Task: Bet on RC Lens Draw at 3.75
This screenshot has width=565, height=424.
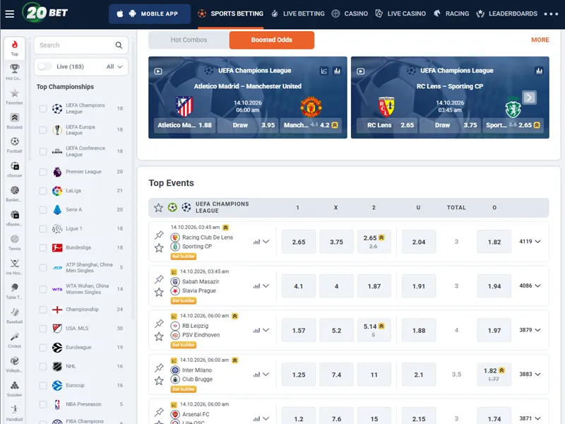Action: (x=450, y=126)
